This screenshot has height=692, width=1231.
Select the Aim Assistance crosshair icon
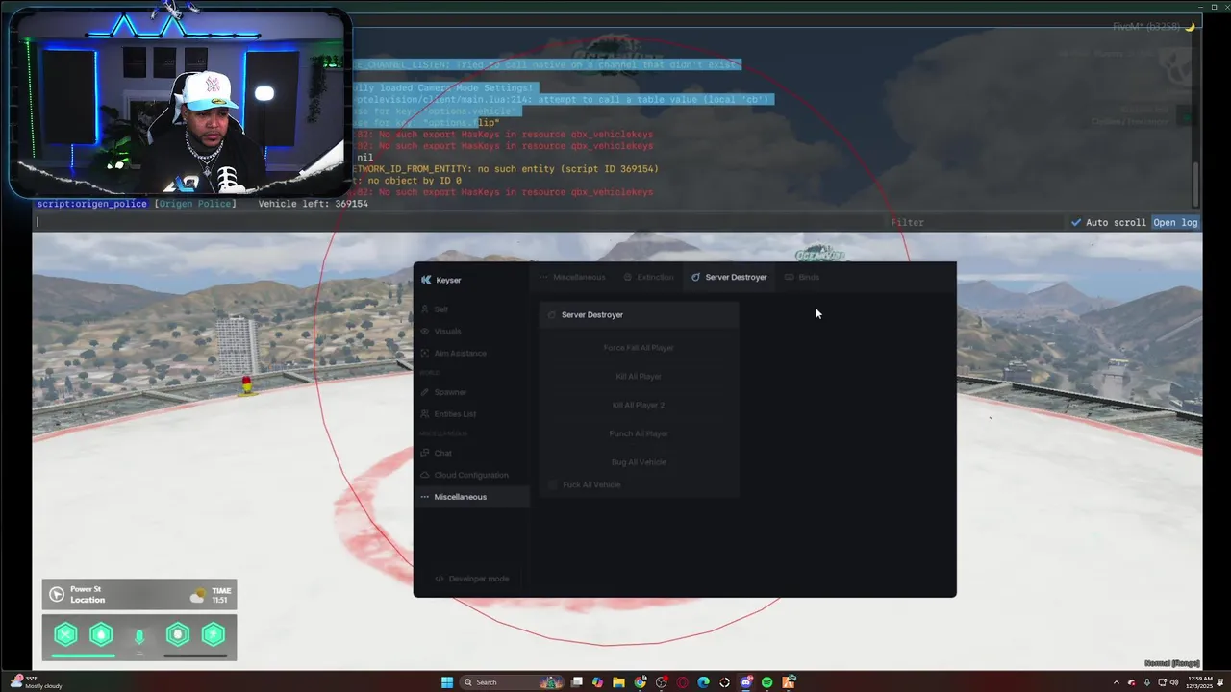[x=425, y=353]
